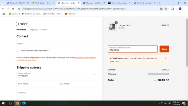Focus the Last name field

(x=77, y=84)
